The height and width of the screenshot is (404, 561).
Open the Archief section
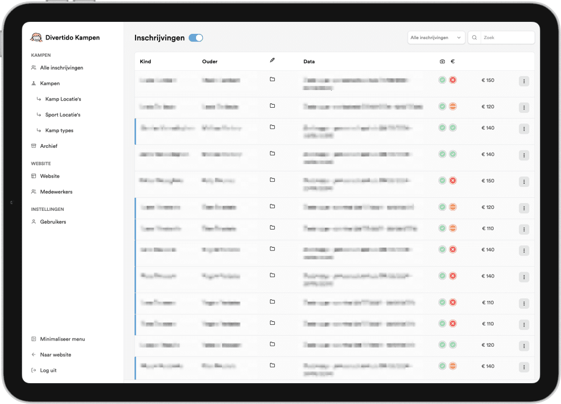click(48, 146)
